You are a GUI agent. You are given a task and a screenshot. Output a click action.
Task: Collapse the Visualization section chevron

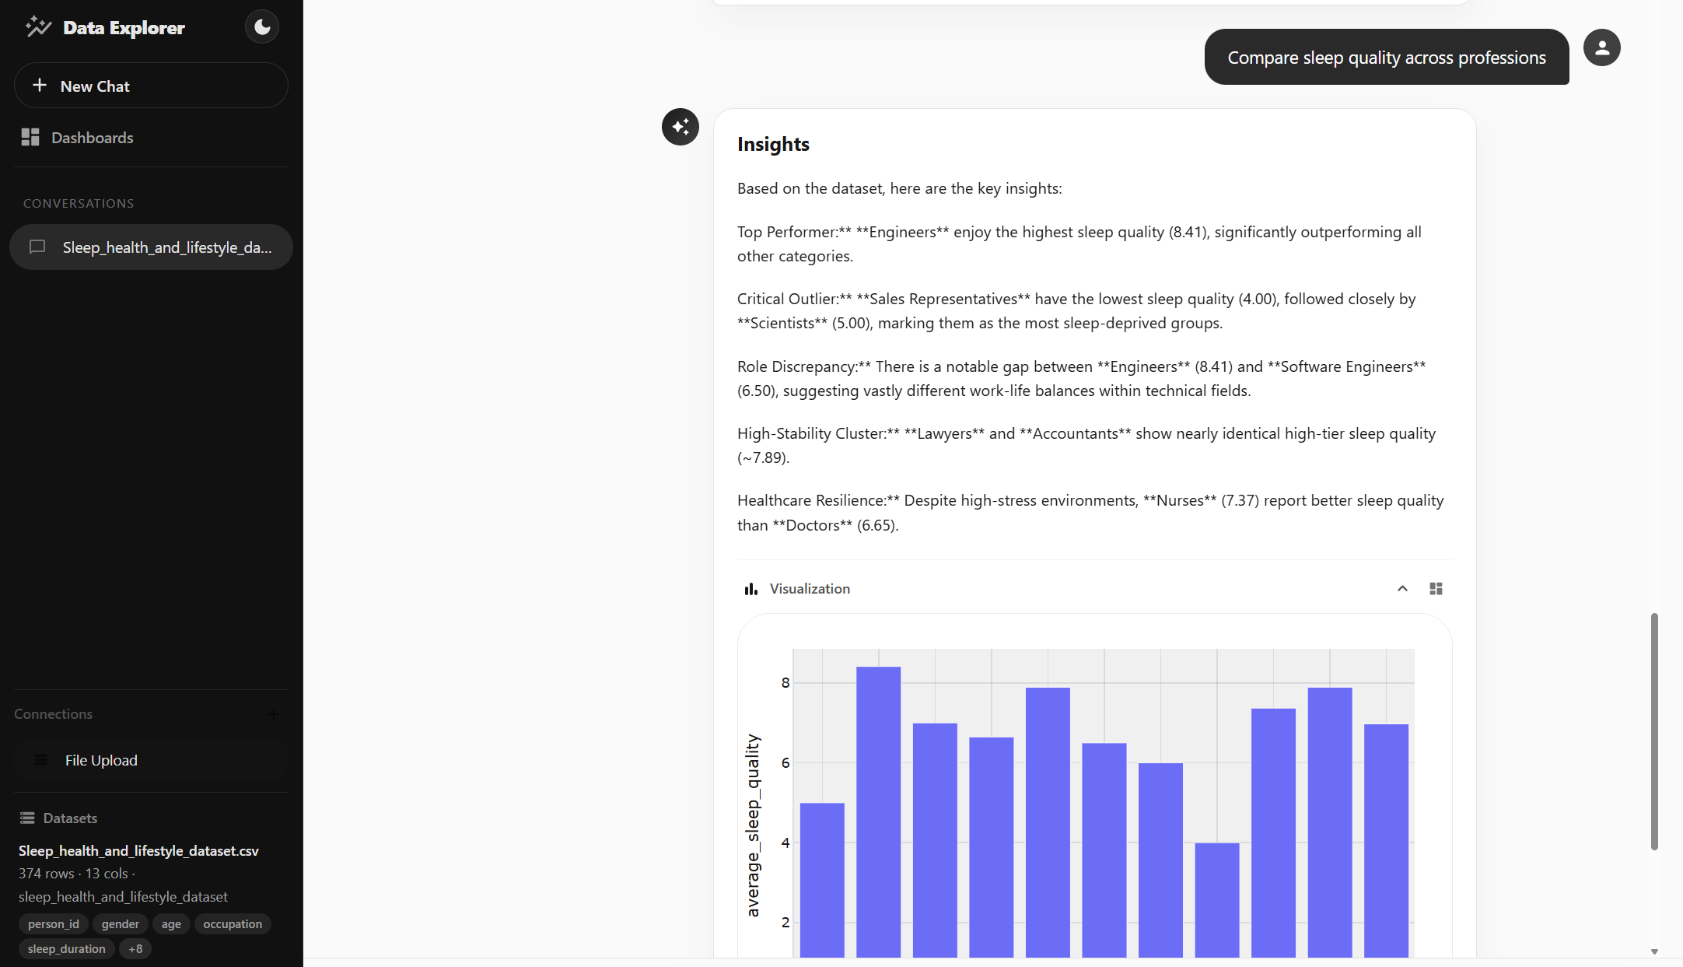pos(1402,589)
